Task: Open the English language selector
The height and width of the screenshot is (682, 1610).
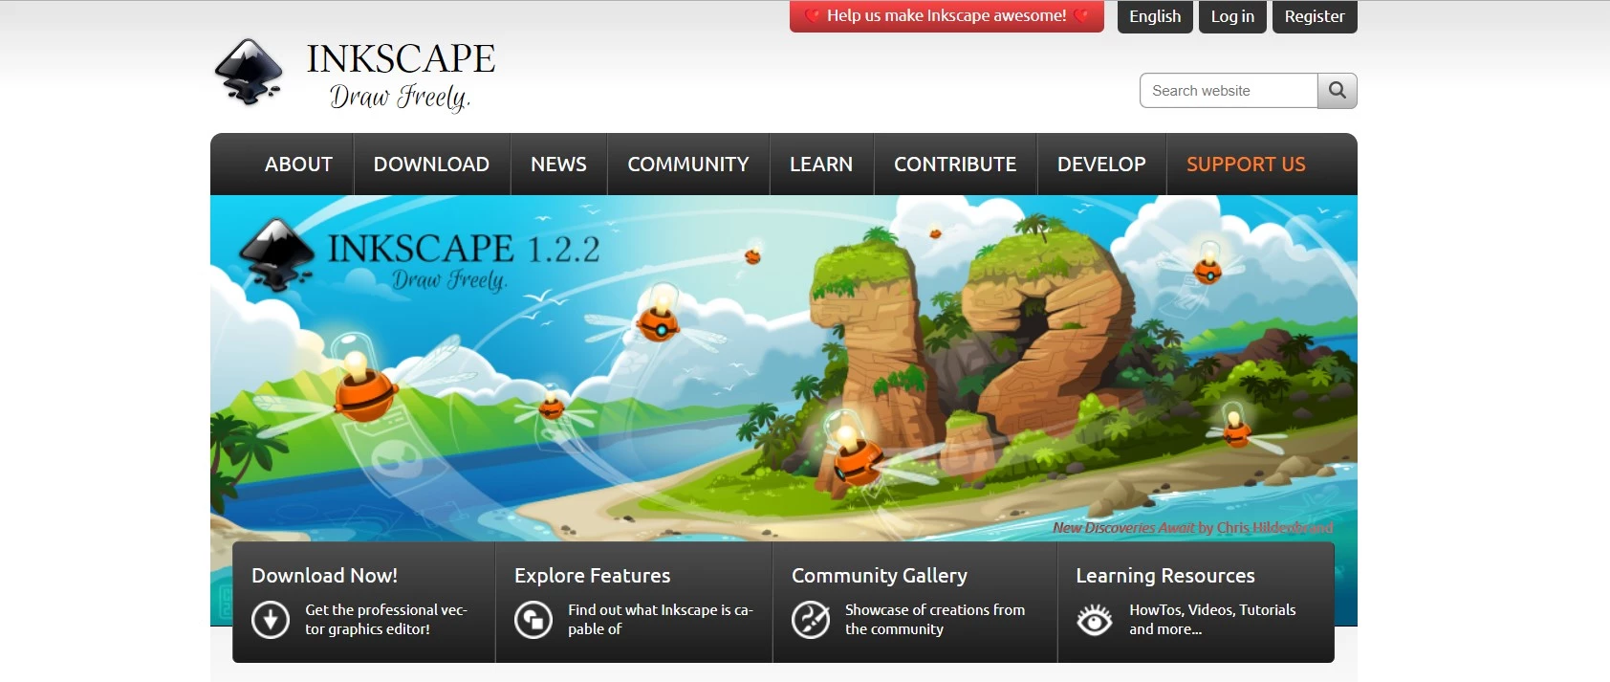Action: coord(1154,16)
